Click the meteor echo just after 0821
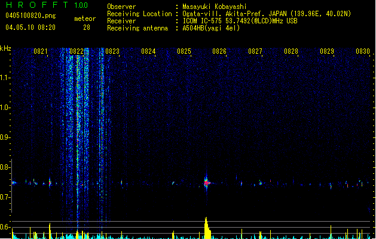 (x=50, y=183)
